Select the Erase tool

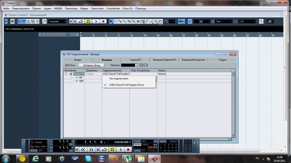(129, 21)
